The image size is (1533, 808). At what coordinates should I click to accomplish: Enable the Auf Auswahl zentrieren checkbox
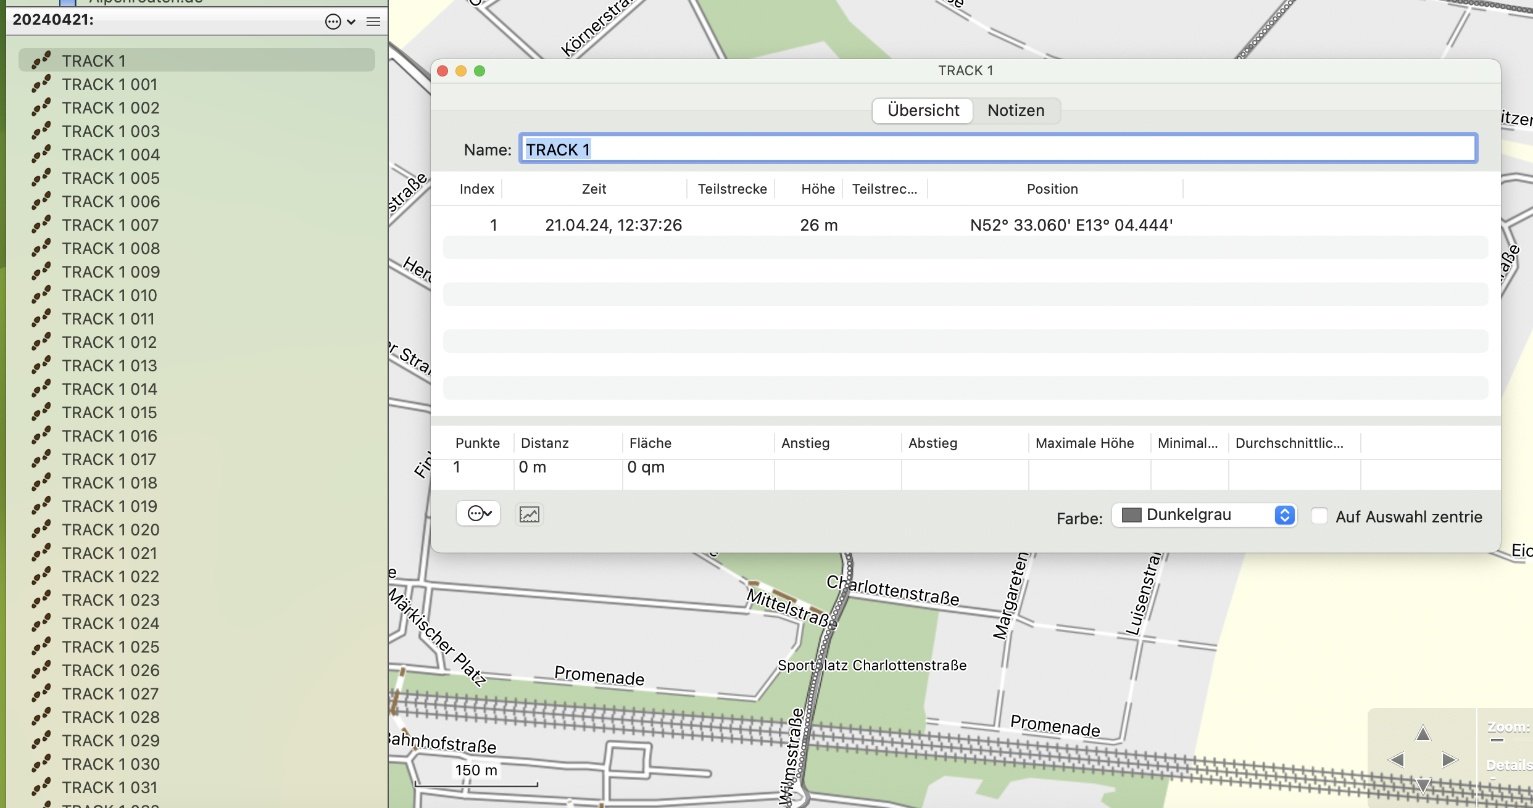click(x=1319, y=516)
